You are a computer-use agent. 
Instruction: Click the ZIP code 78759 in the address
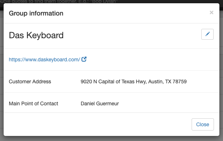[179, 81]
